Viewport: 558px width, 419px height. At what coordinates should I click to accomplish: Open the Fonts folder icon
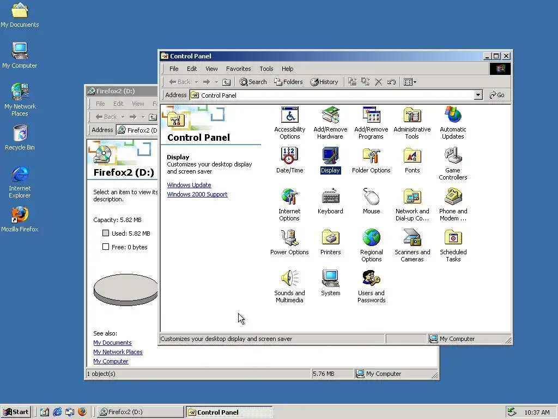click(412, 160)
